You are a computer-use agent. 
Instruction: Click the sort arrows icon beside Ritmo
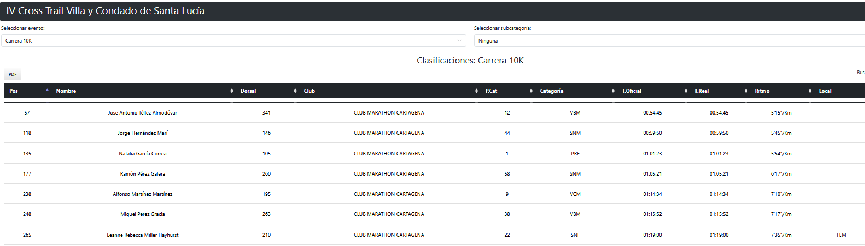[810, 91]
